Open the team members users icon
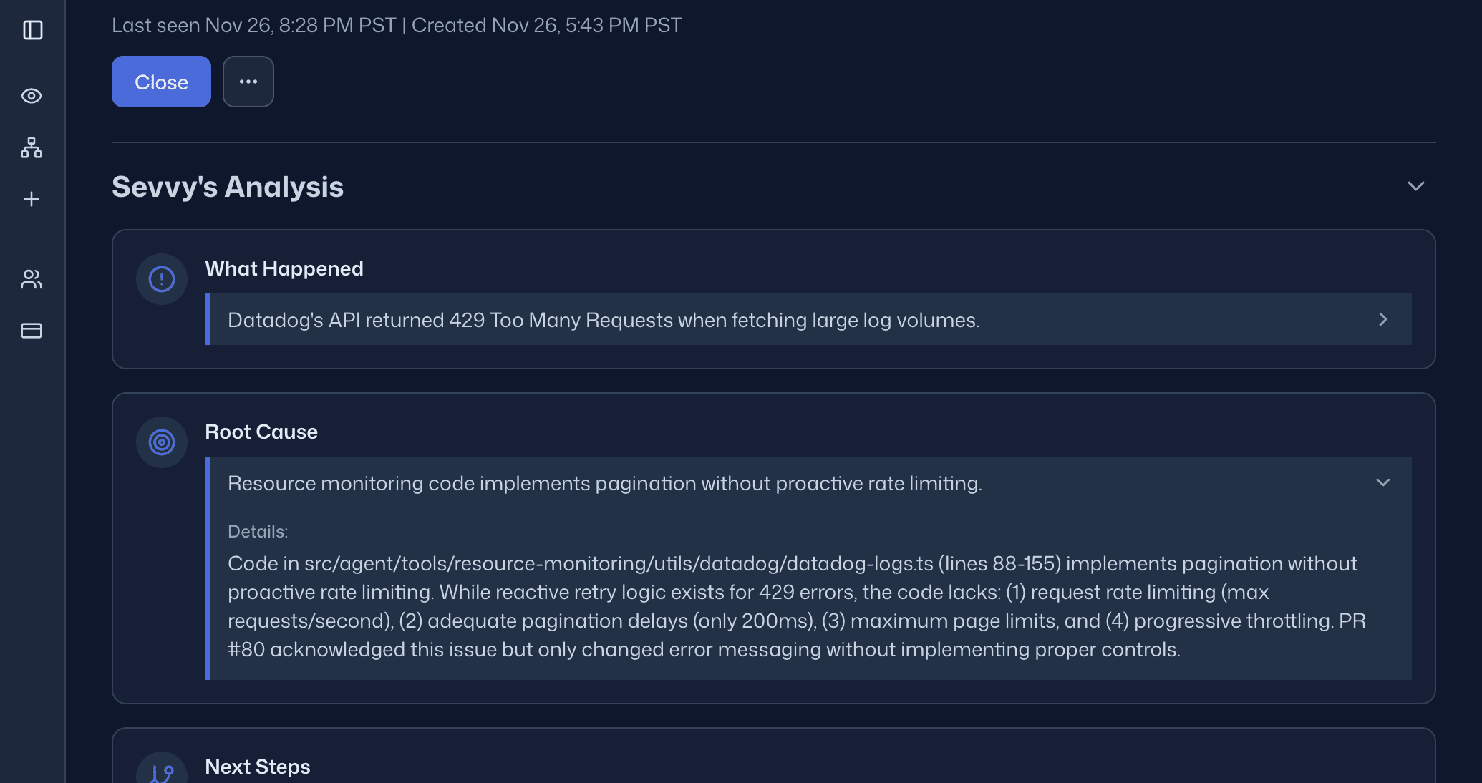The height and width of the screenshot is (783, 1482). click(32, 279)
